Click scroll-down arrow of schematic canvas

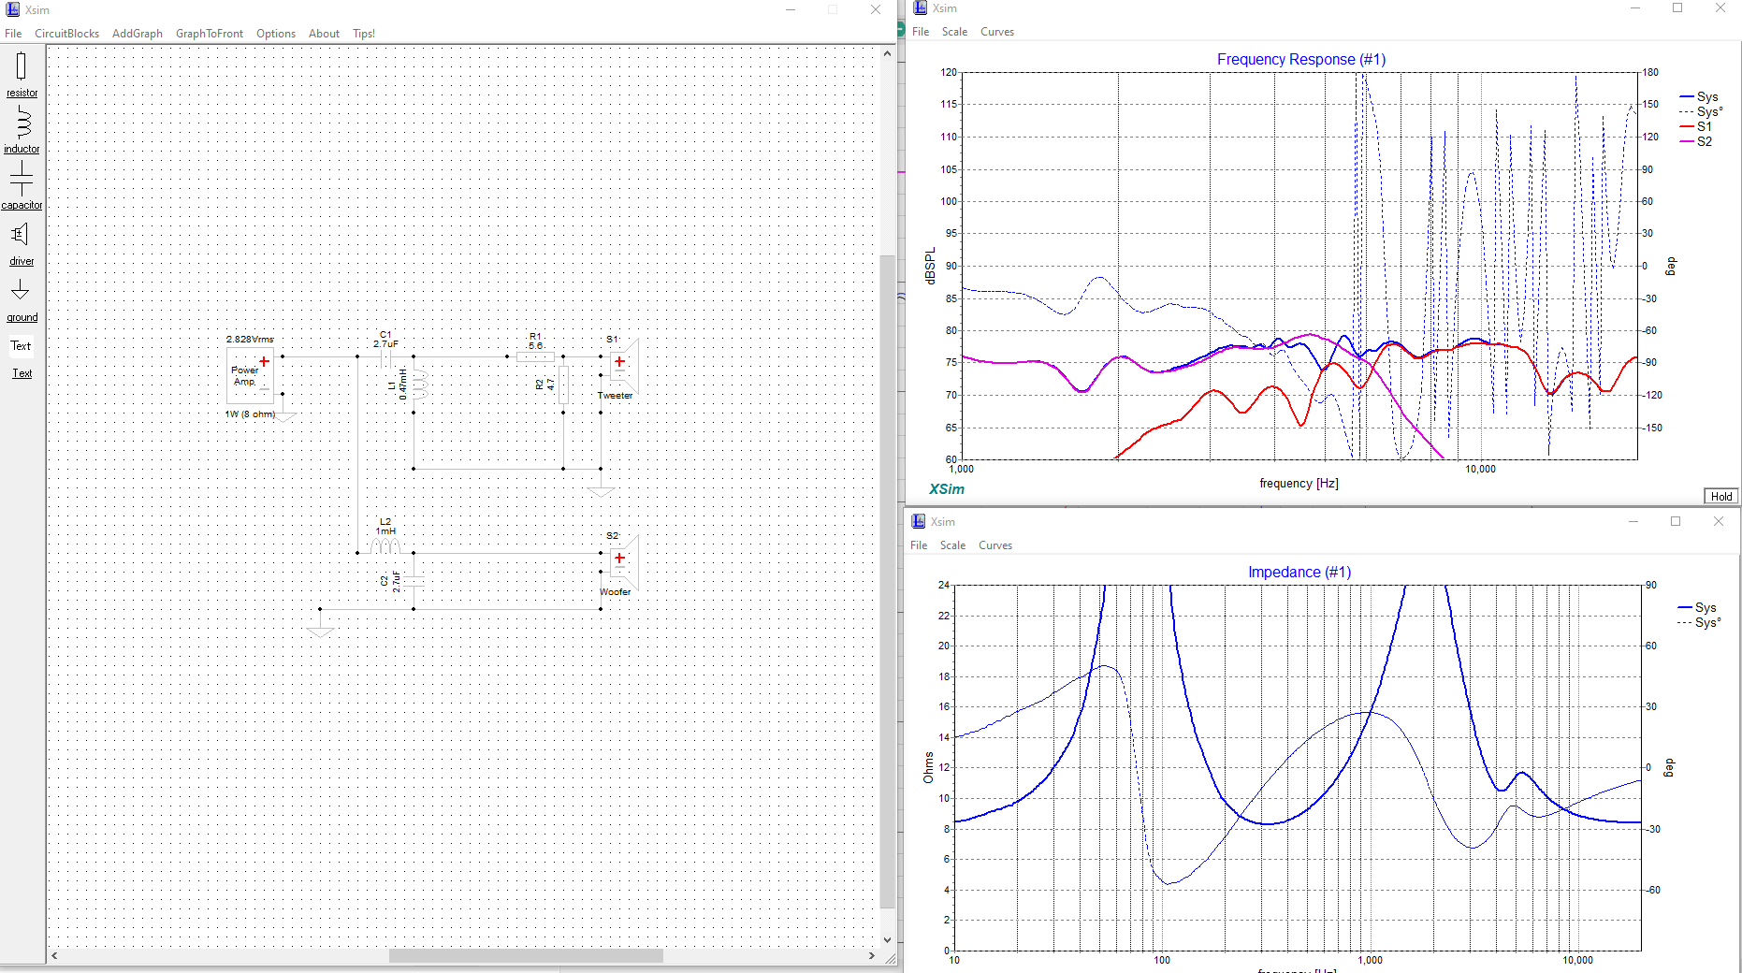887,940
